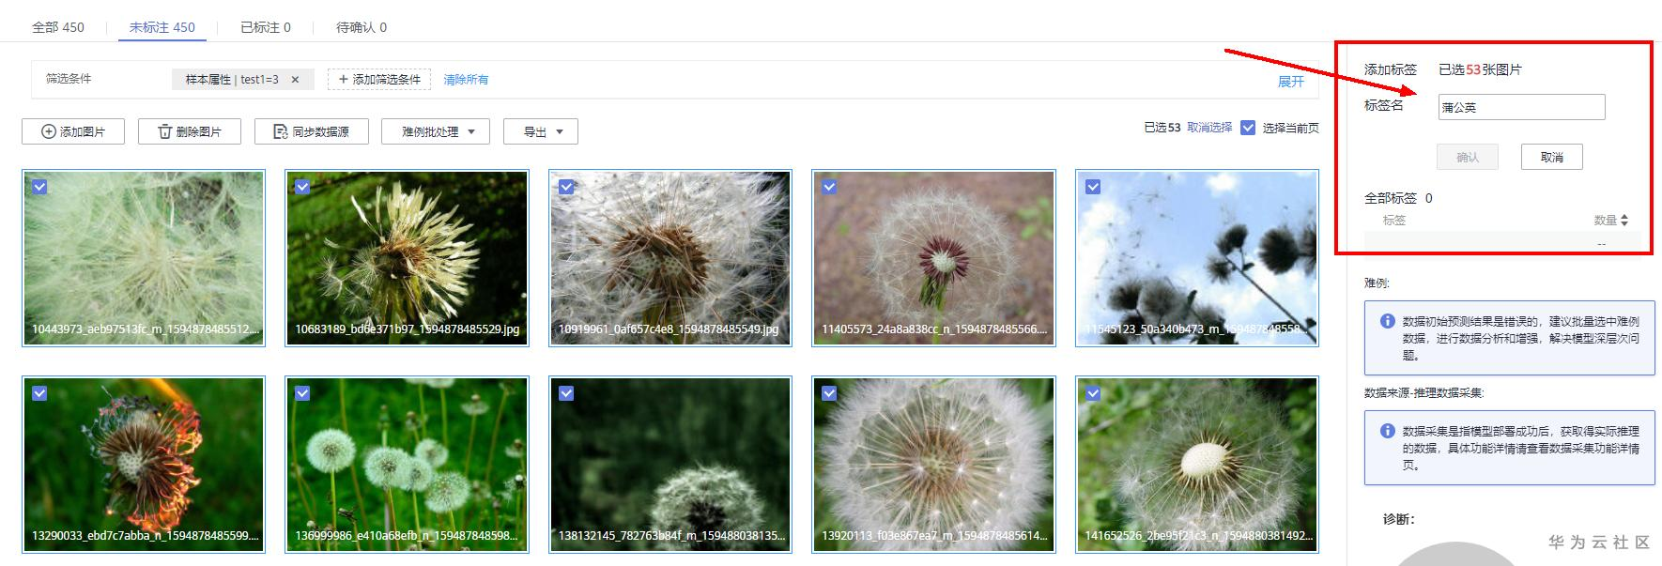The image size is (1662, 566).
Task: Open thumbnail 141652526_2be95f21c3 image
Action: [1197, 465]
